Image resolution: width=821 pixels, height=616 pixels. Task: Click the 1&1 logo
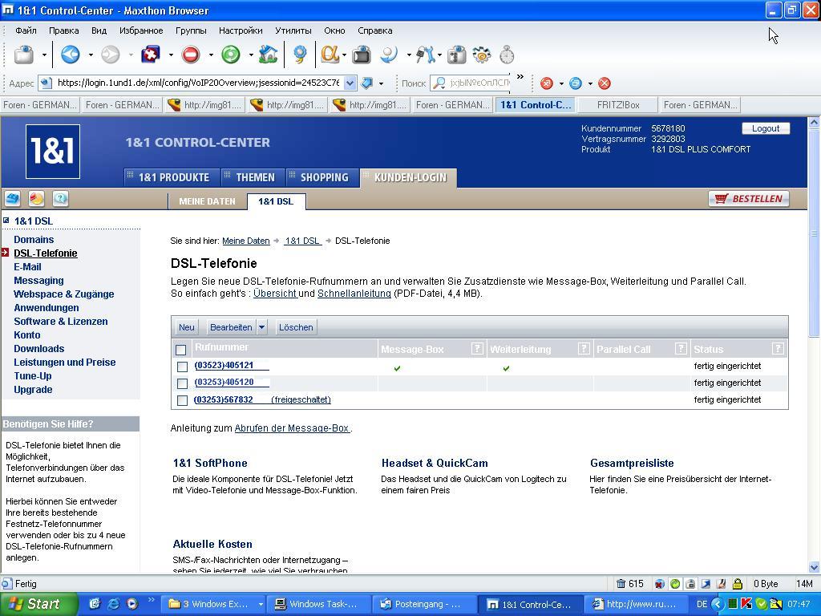53,152
